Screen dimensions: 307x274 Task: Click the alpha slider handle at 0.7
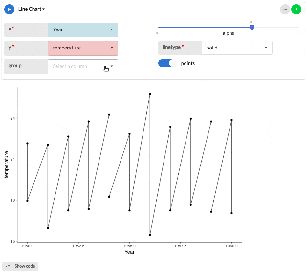pos(252,27)
